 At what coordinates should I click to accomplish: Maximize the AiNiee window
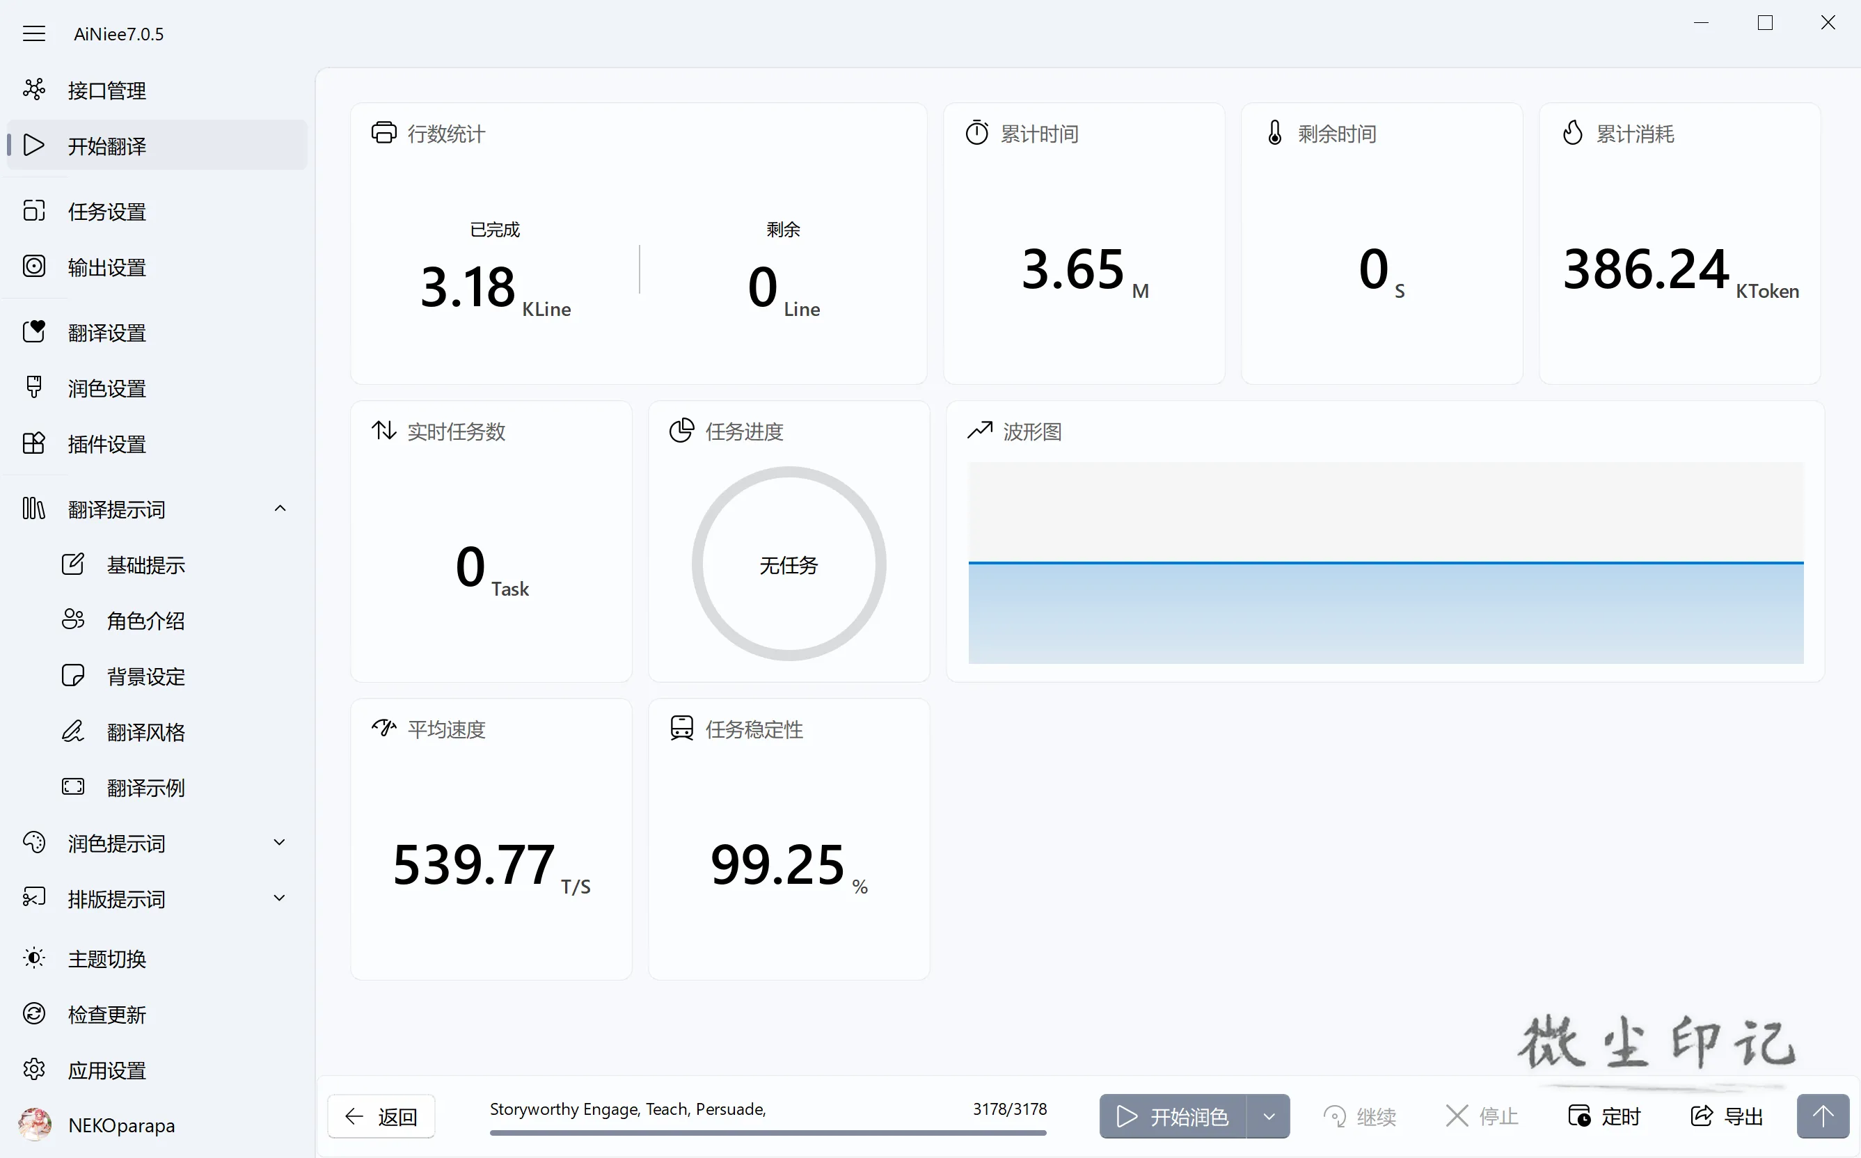pyautogui.click(x=1764, y=23)
